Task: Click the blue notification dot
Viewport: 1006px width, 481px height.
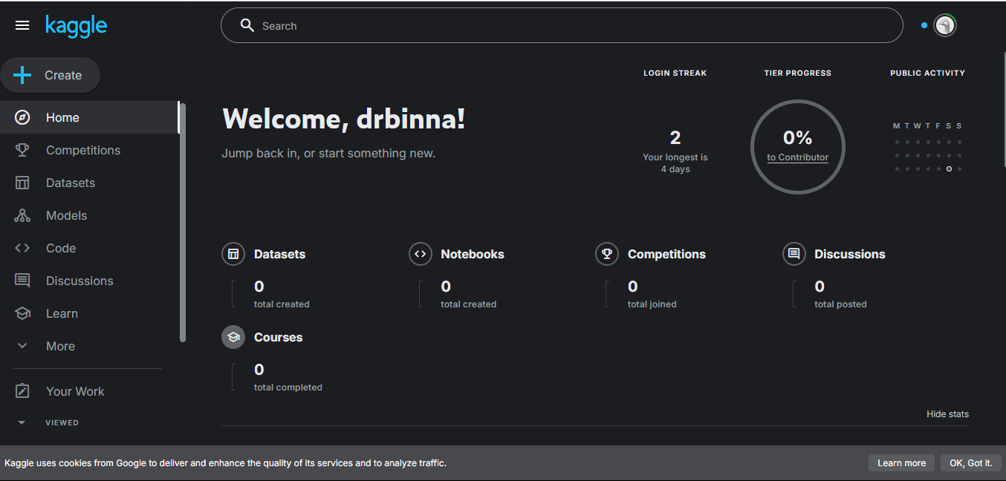Action: 924,26
